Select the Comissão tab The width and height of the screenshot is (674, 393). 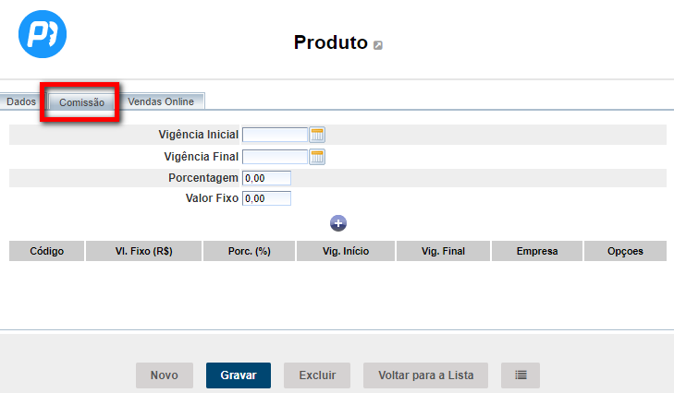81,102
